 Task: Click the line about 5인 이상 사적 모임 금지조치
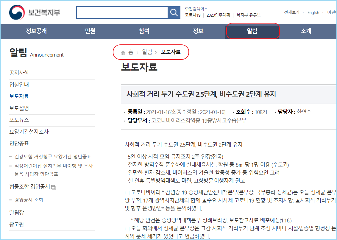click(176, 156)
